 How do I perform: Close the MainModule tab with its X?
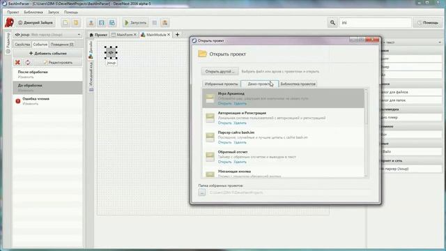click(x=169, y=34)
